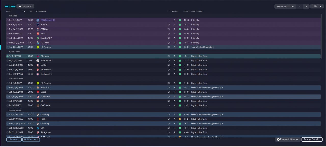Click the Shakhtar club crest icon
Viewport: 326px width, 147px height.
coord(38,87)
